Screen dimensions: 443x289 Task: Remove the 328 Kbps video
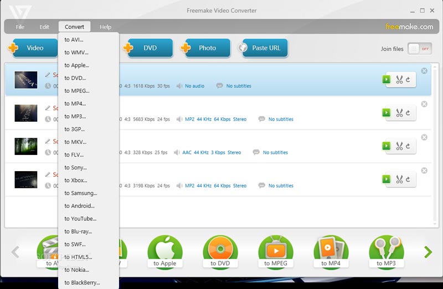coord(424,137)
